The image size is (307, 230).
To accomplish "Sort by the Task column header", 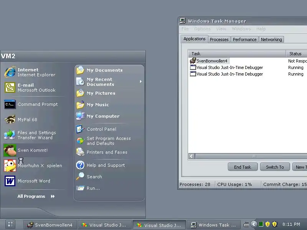I will [237, 54].
